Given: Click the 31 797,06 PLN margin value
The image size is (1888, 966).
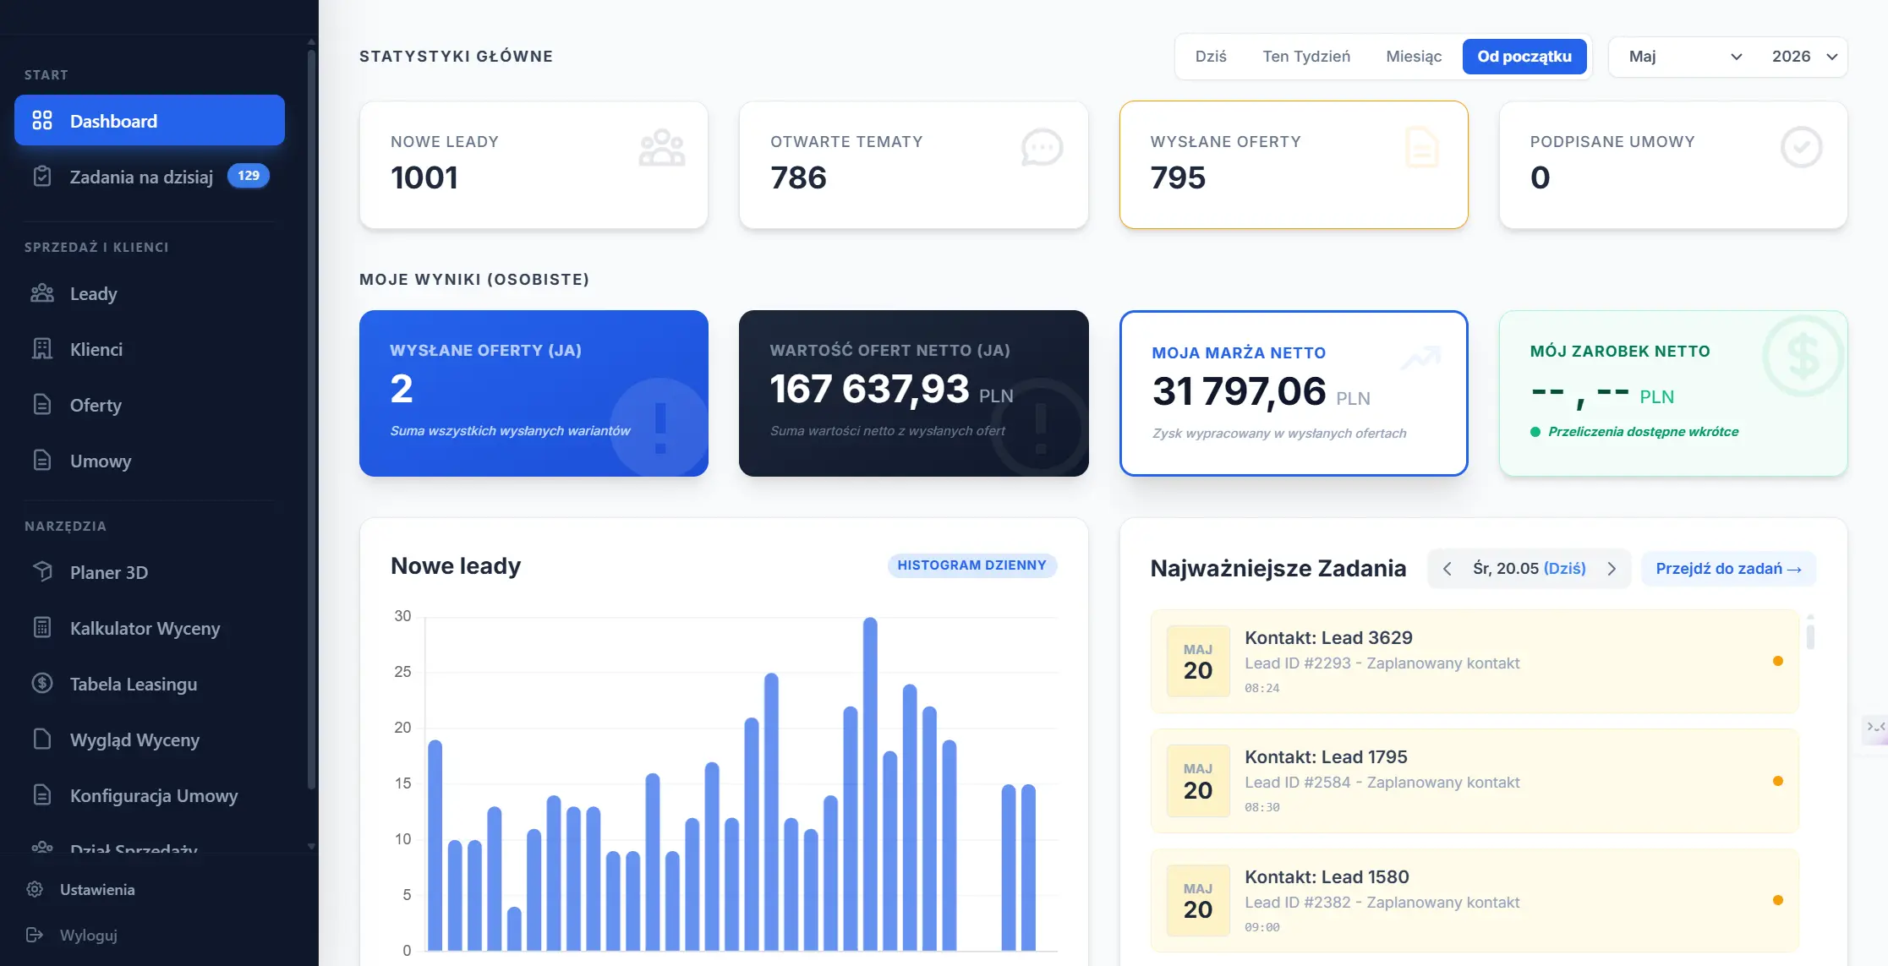Looking at the screenshot, I should (x=1261, y=392).
